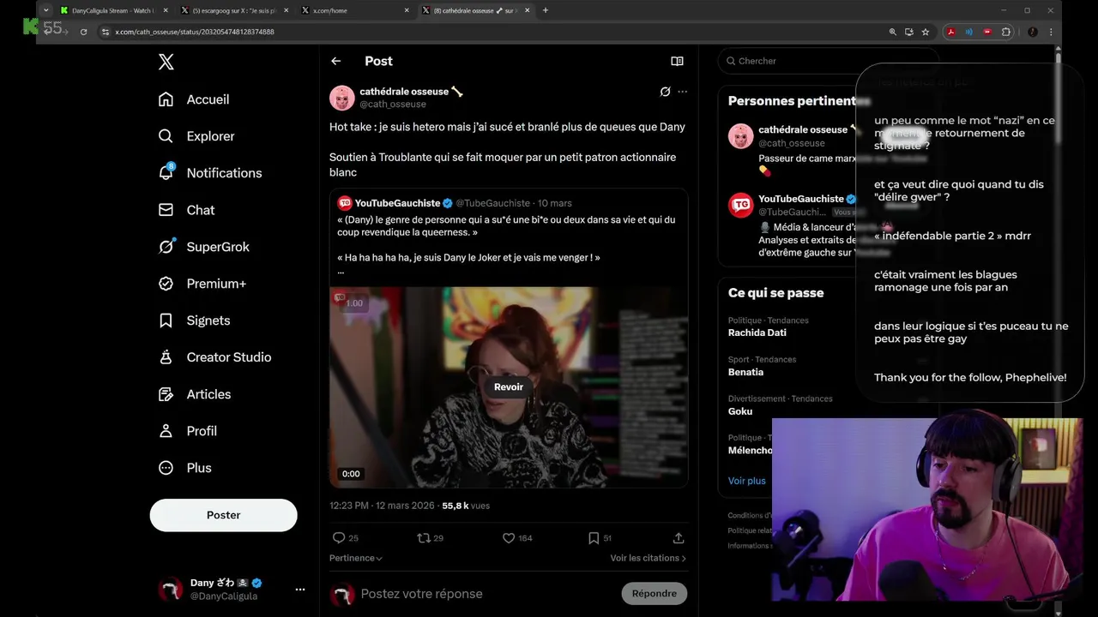The width and height of the screenshot is (1098, 617).
Task: Open the post's three-dot more menu
Action: (683, 92)
